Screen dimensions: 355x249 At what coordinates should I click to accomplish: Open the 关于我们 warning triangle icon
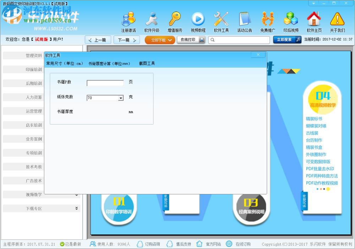(x=337, y=21)
